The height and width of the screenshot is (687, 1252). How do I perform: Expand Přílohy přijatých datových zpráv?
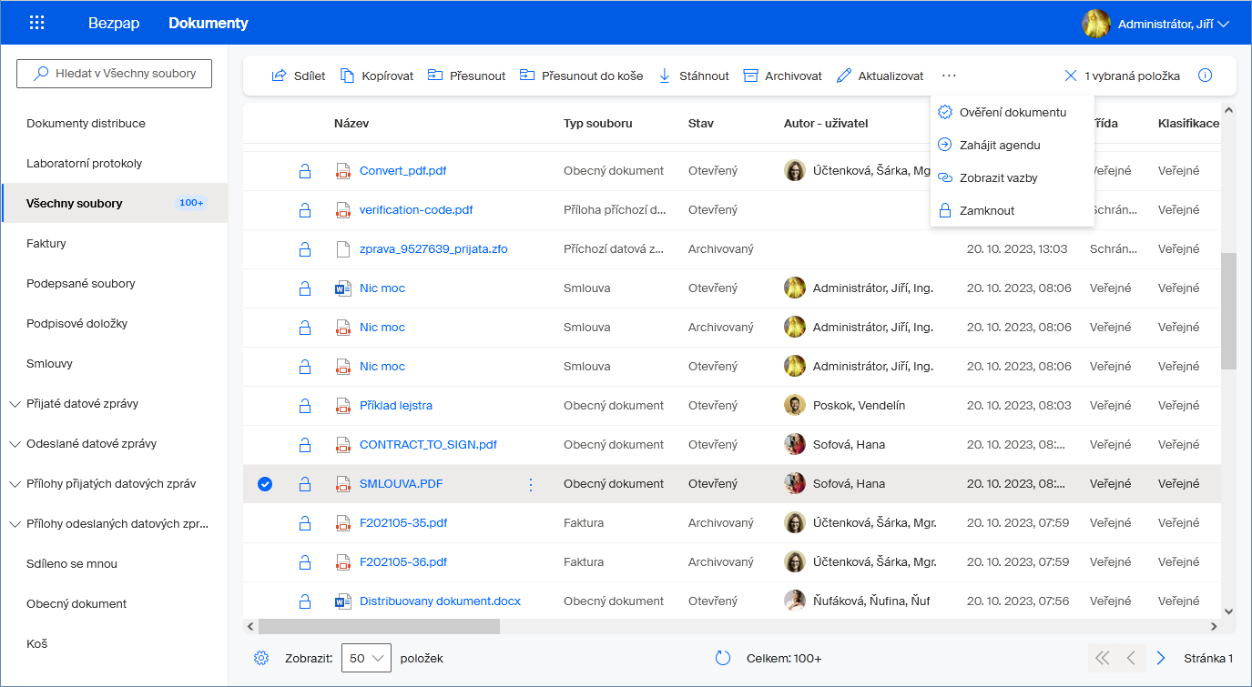pos(15,483)
